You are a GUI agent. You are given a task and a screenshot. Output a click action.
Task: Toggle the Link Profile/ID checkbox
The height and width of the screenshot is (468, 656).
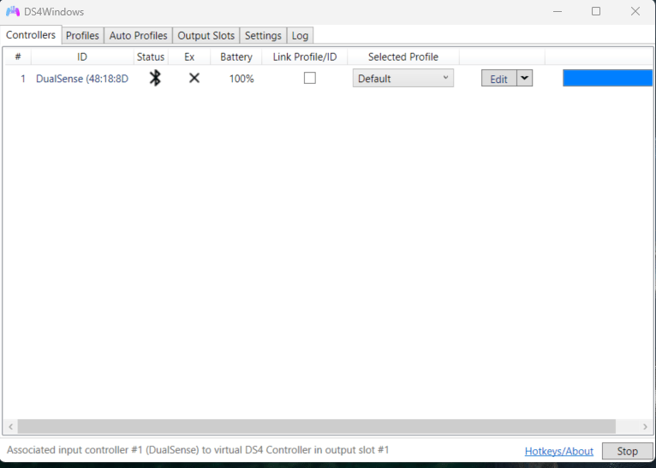tap(310, 78)
